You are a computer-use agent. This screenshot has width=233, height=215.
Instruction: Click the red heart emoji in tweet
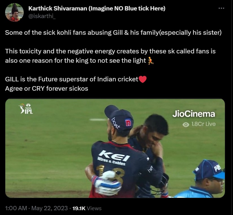[x=142, y=79]
